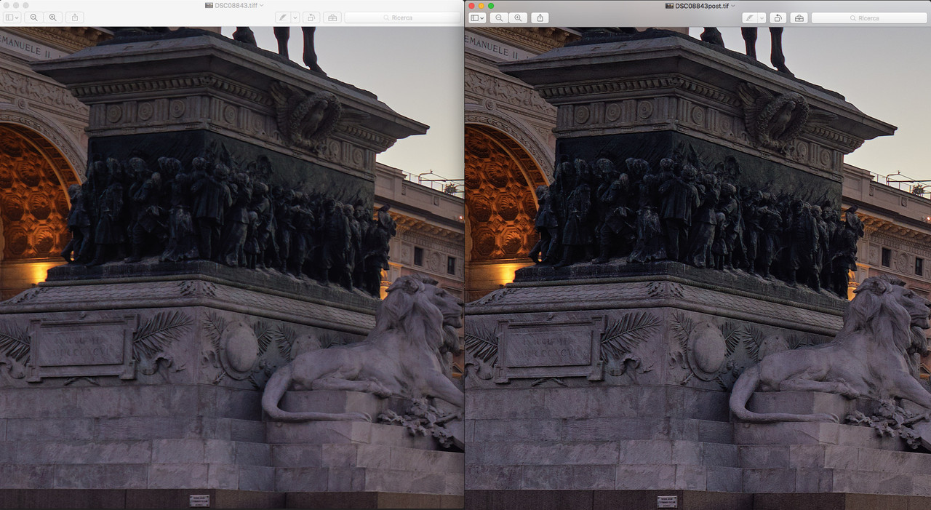This screenshot has height=510, width=931.
Task: Zoom in on DSC08843.tiff window
Action: 52,17
